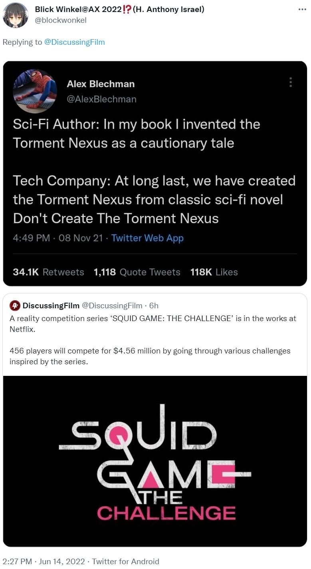The image size is (311, 569).
Task: View the 118K Likes count
Action: click(x=214, y=272)
